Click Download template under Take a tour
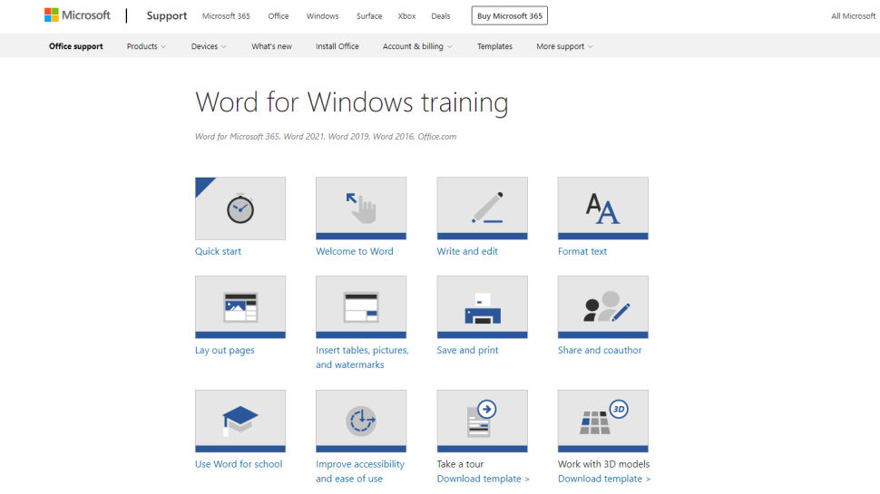 point(484,479)
